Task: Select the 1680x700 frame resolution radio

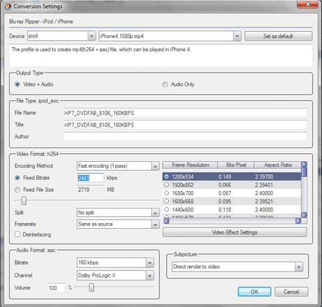Action: [166, 193]
